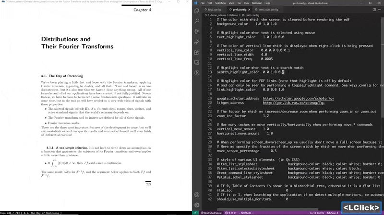Viewport: 384px width, 215px height.
Task: Click vertical_line_freq on line 10
Action: click(x=234, y=59)
